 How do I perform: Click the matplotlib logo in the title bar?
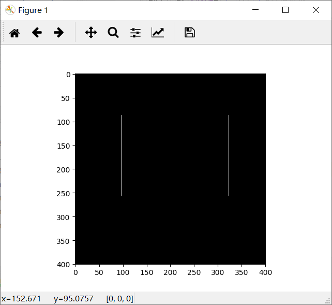point(10,10)
